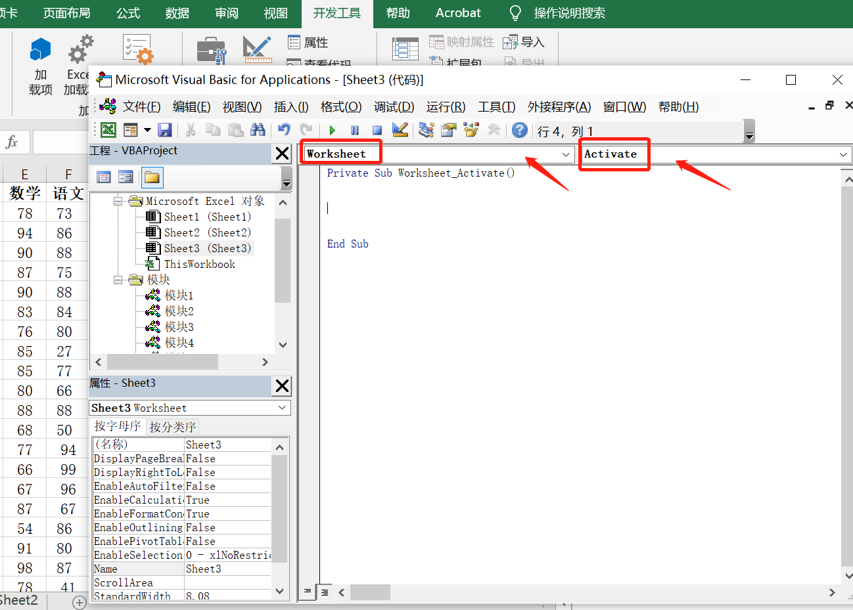Click View Code icon in project panel
The image size is (853, 610).
point(104,177)
